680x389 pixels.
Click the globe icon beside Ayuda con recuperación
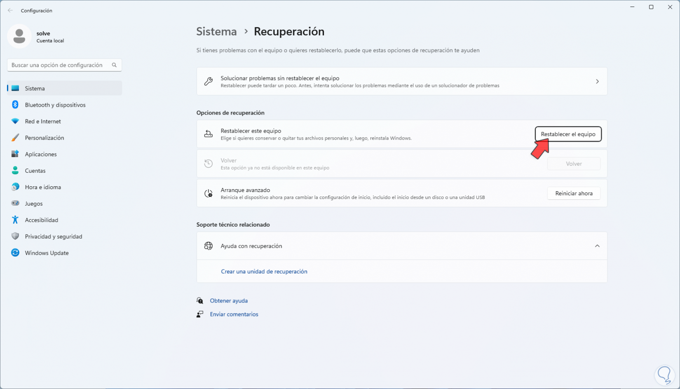pyautogui.click(x=209, y=246)
